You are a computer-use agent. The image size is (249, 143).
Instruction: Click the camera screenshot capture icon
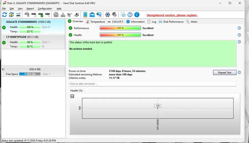[123, 15]
